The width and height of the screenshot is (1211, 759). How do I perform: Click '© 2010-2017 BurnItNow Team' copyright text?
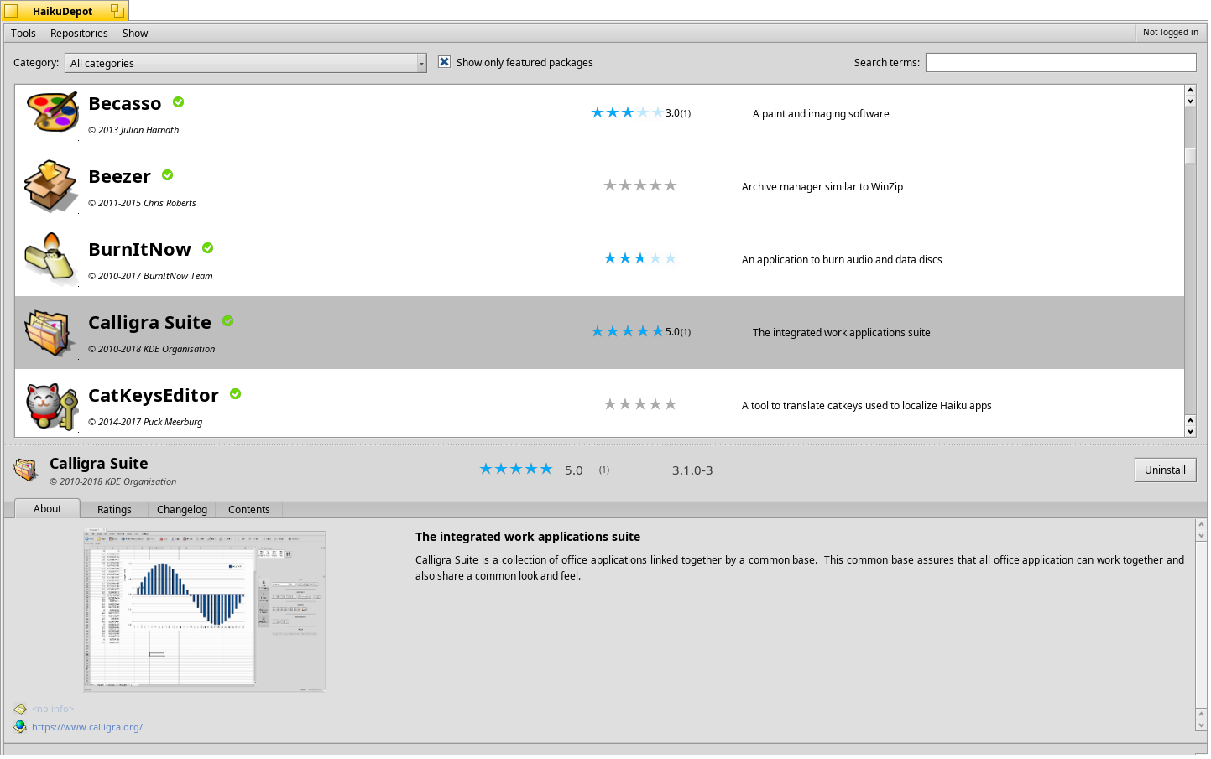151,277
